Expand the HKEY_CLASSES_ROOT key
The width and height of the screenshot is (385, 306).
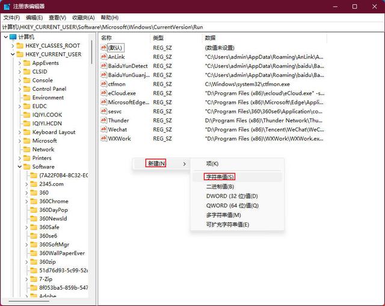[x=11, y=46]
